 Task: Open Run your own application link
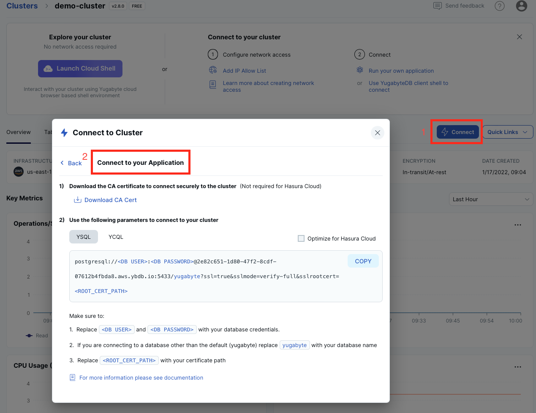coord(401,71)
